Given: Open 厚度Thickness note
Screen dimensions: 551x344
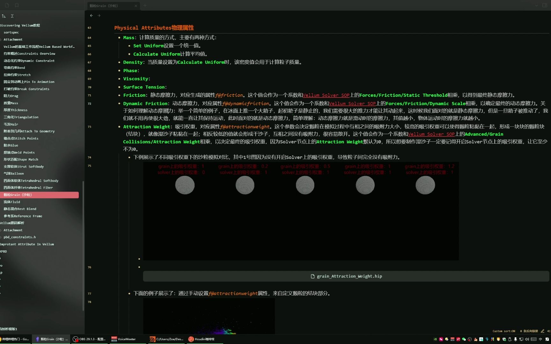Looking at the screenshot, I should pos(15,110).
